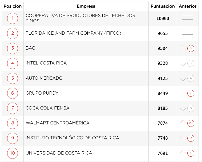
Task: Select the previous rank 29 circle for Walmart
Action: [x=191, y=123]
